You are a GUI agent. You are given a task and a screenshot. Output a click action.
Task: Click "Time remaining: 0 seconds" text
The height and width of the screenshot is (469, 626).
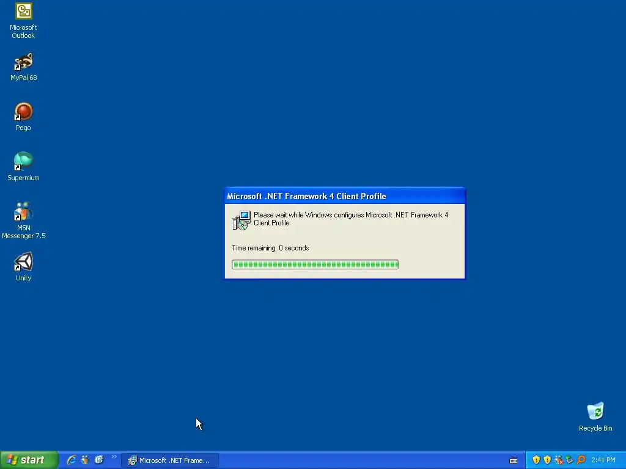tap(270, 248)
